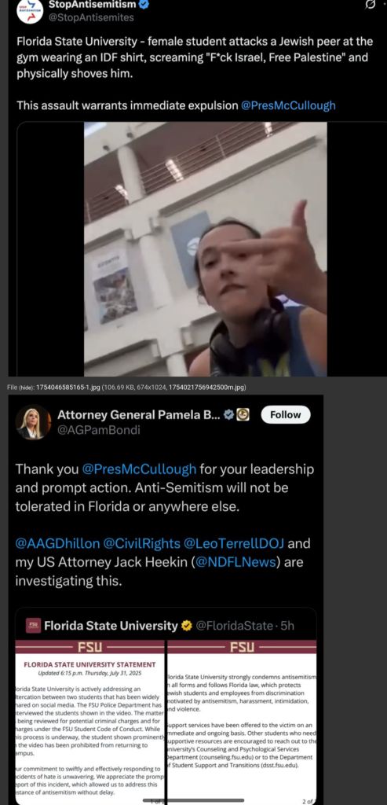Viewport: 387px width, 805px height.
Task: Click FSU's gold verified badge
Action: tap(187, 625)
